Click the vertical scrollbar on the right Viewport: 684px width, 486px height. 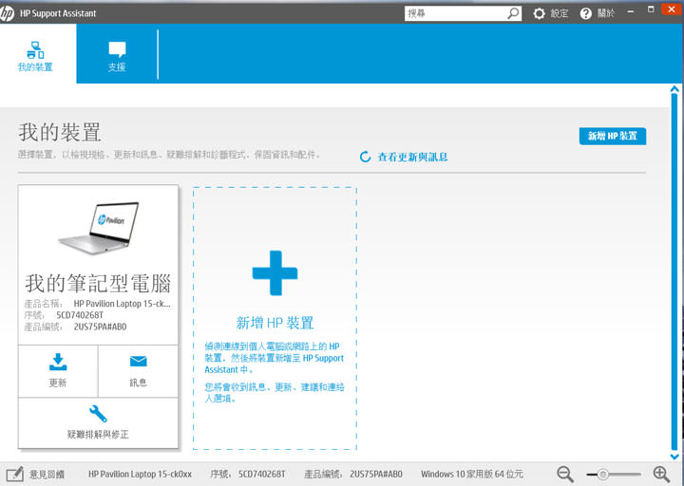[x=674, y=266]
